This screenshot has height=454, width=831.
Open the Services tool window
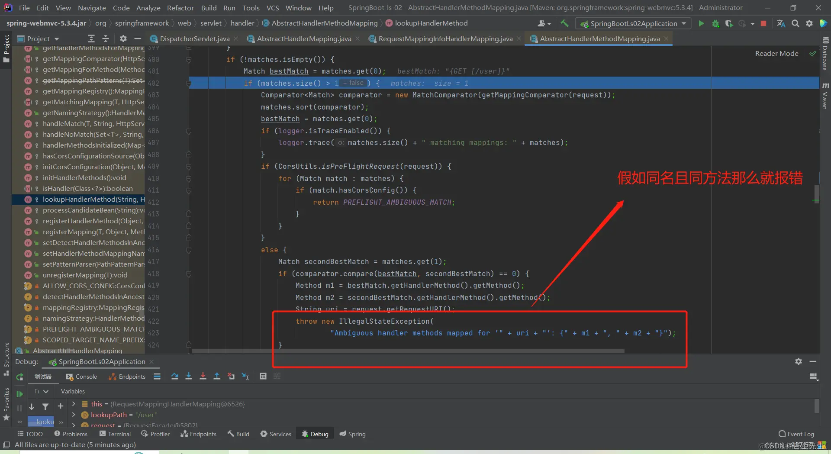(x=276, y=434)
